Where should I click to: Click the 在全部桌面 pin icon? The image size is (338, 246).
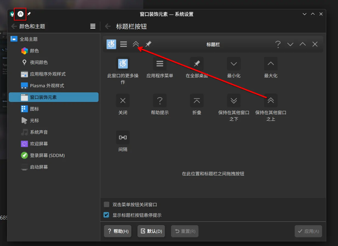(x=197, y=64)
